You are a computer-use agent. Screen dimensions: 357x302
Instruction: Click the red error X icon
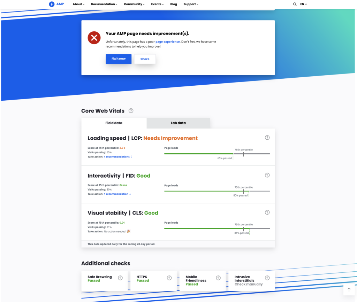[x=94, y=38]
